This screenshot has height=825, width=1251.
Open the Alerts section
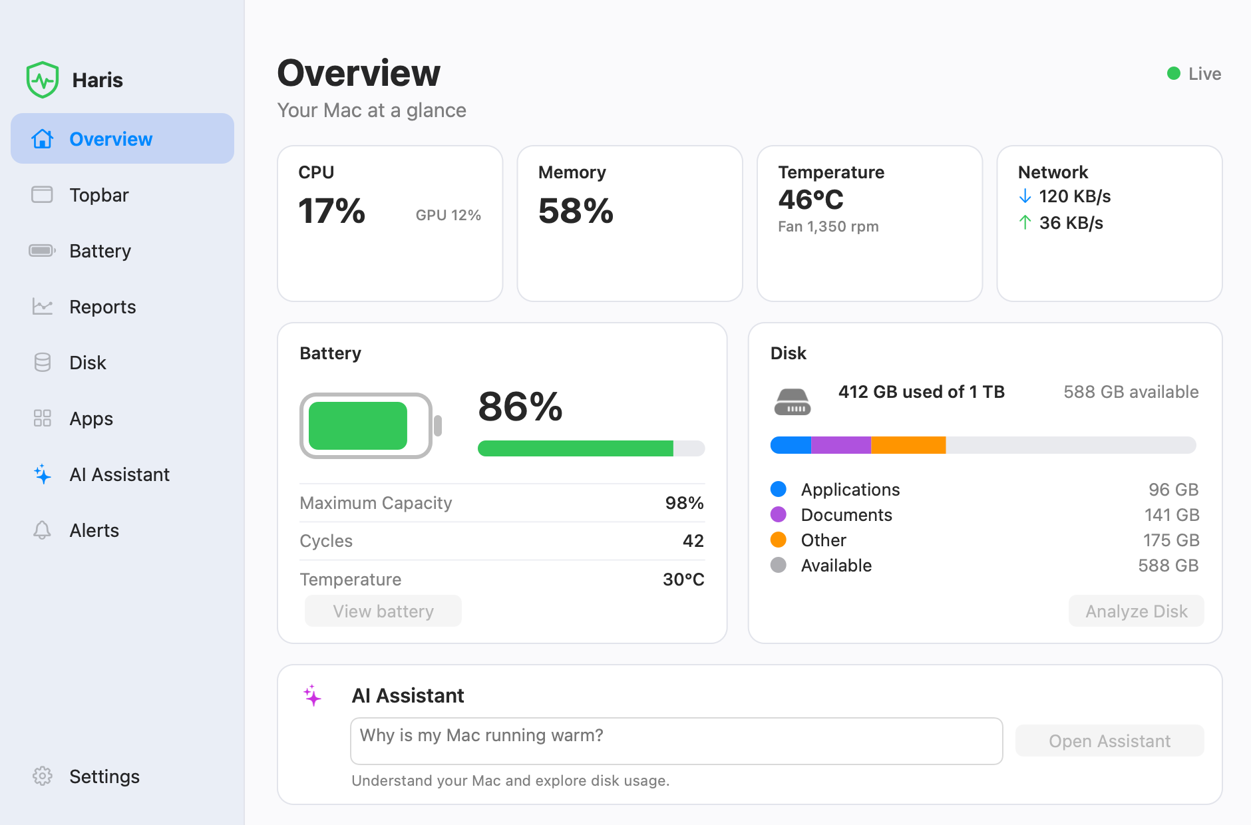coord(122,530)
